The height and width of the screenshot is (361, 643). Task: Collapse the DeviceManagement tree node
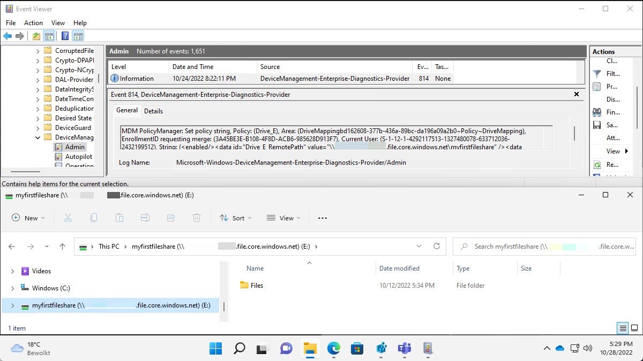(x=38, y=137)
